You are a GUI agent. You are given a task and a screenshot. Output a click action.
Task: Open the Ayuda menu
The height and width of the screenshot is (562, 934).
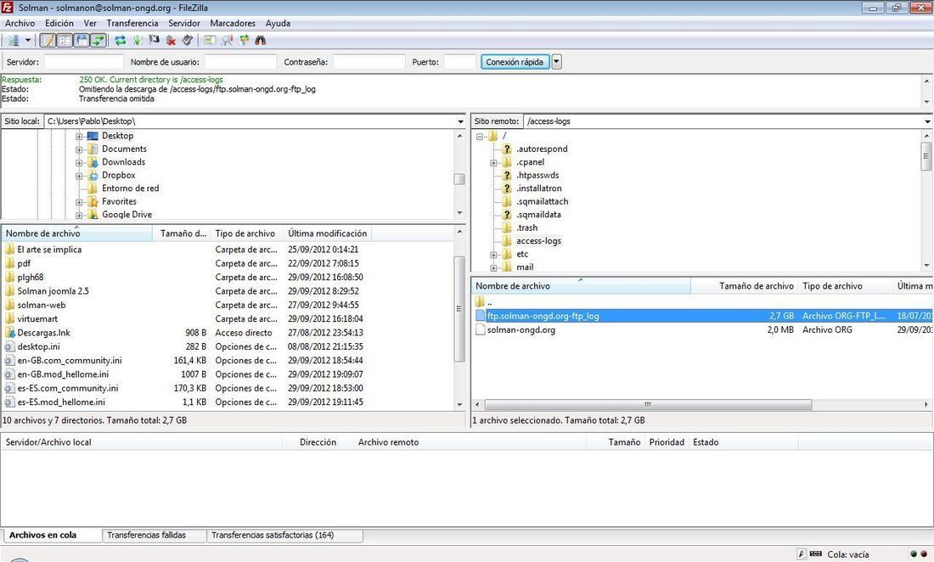coord(278,23)
